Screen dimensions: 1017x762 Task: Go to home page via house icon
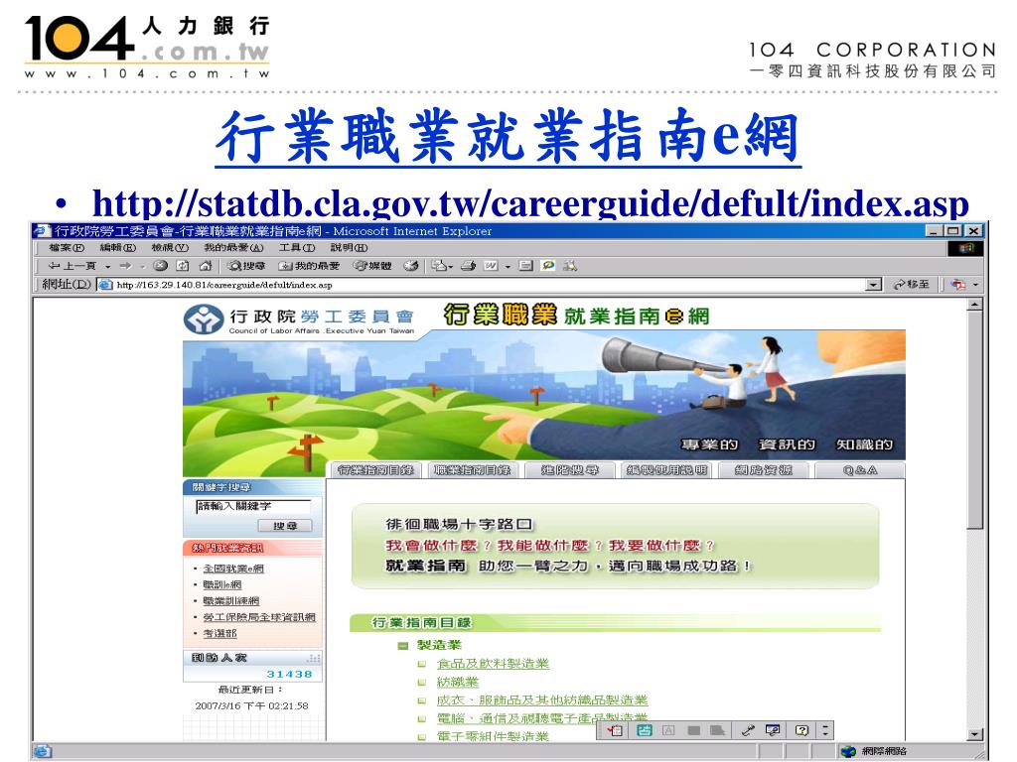(x=206, y=266)
